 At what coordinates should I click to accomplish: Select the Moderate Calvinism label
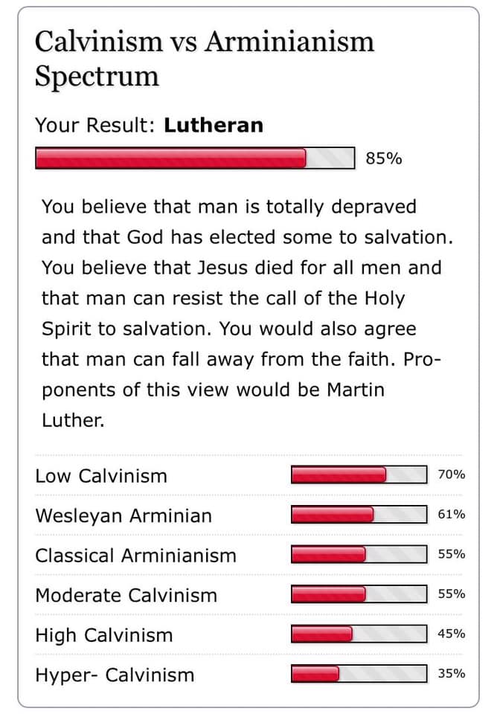[x=126, y=595]
